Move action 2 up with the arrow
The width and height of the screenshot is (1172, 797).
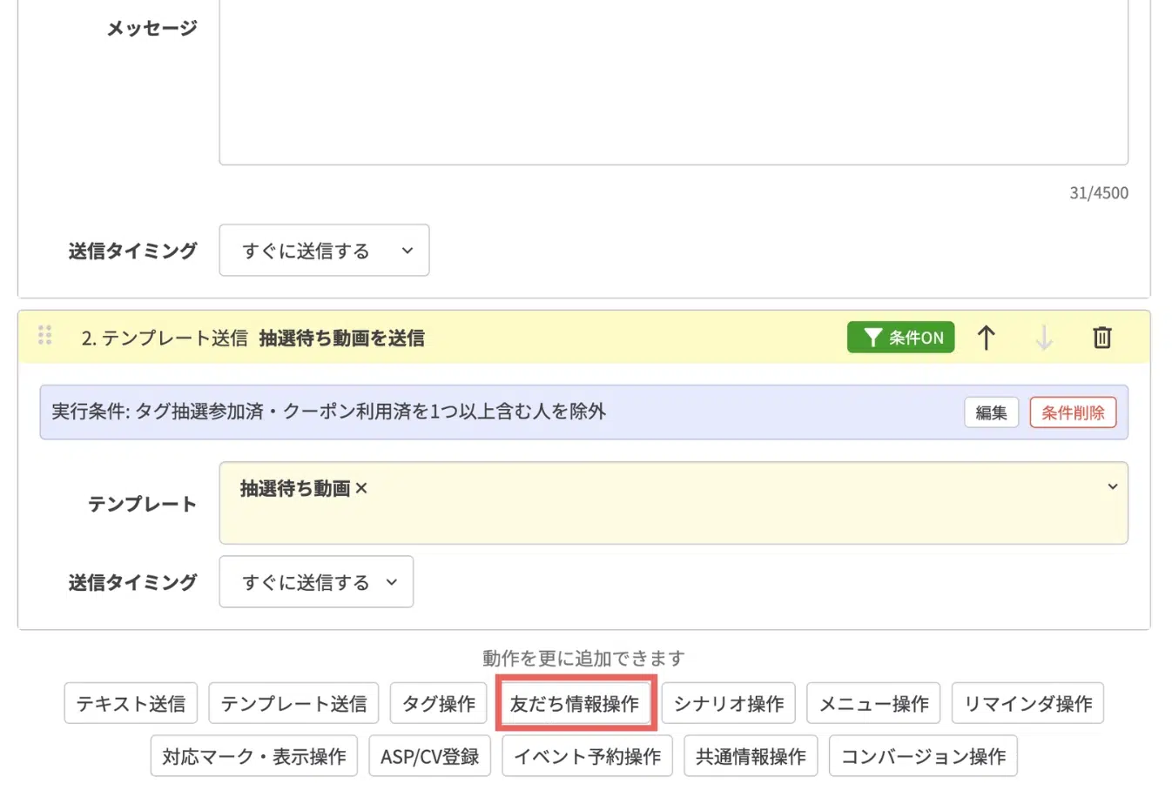tap(986, 338)
